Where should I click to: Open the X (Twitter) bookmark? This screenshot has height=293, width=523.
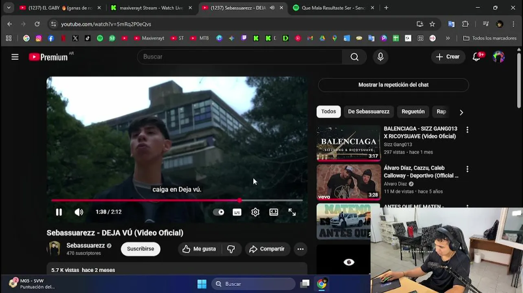[x=75, y=38]
